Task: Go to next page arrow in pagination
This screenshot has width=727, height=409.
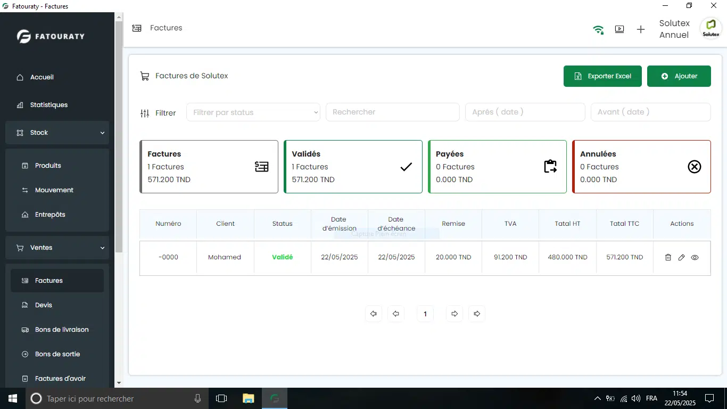Action: pyautogui.click(x=455, y=314)
